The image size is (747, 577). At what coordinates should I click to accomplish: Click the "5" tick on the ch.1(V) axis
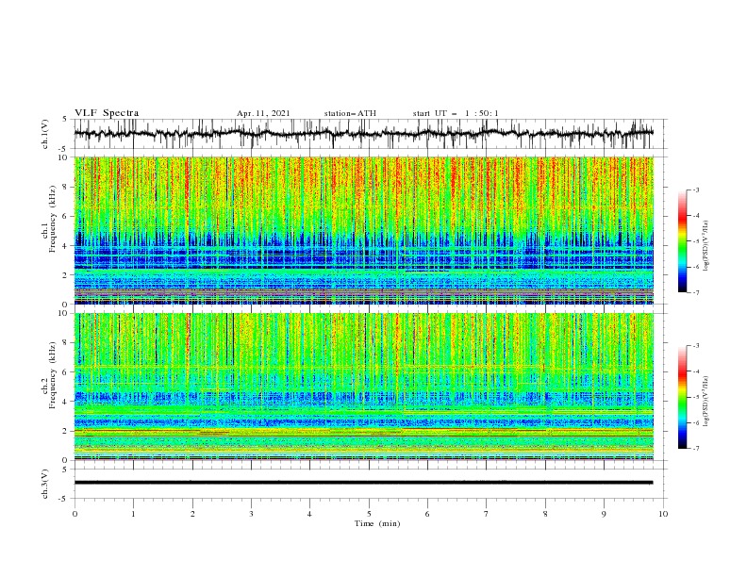pos(64,119)
